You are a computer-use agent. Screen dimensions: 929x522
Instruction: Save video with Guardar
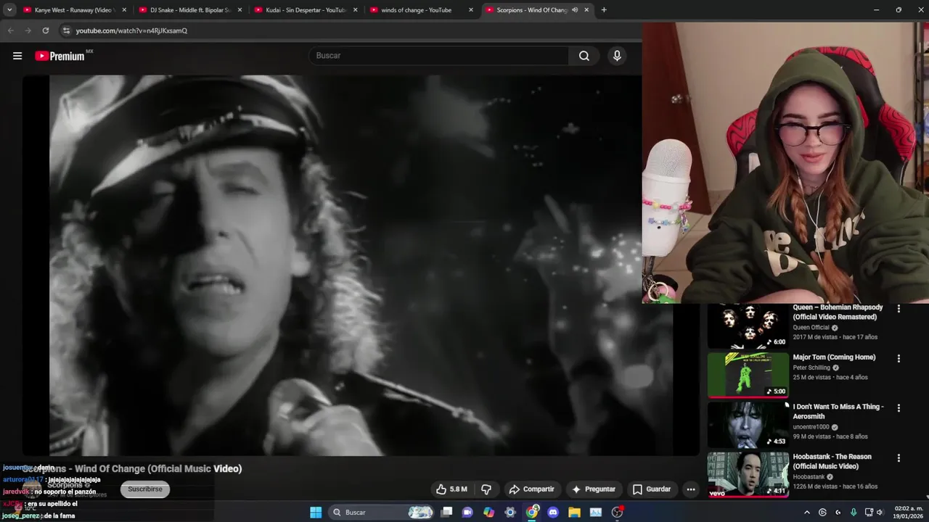click(x=651, y=489)
